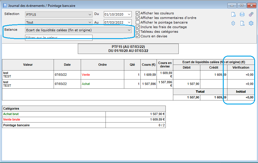Click the 1 507,896 Cours (€) cell

pyautogui.click(x=148, y=84)
